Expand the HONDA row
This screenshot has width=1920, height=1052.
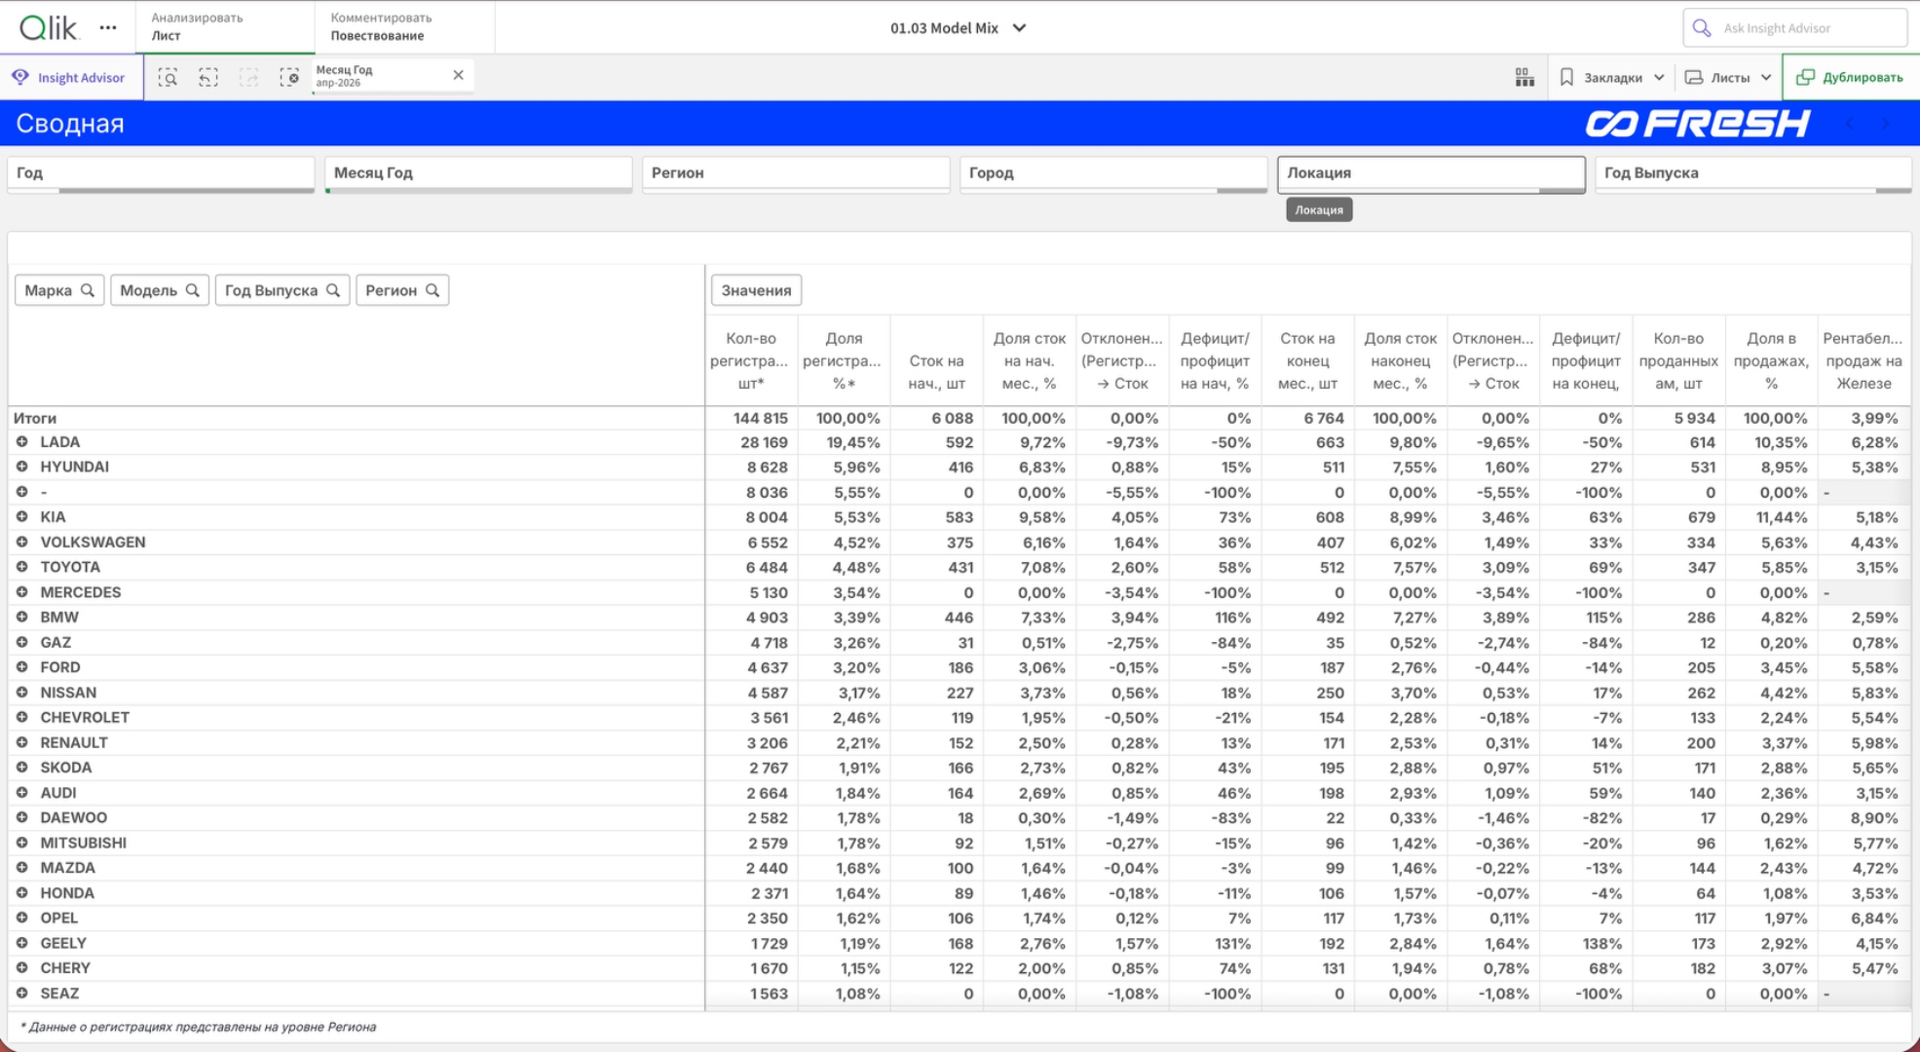21,893
